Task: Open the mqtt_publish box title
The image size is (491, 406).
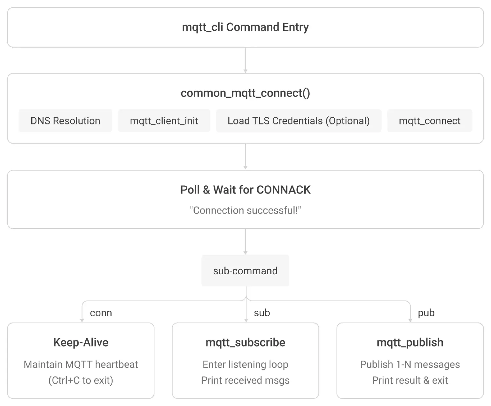Action: pos(410,343)
